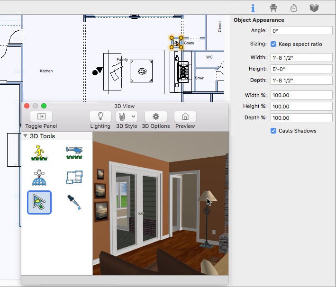Image resolution: width=336 pixels, height=287 pixels.
Task: Uncheck the Casts Shadows checkbox
Action: click(273, 131)
